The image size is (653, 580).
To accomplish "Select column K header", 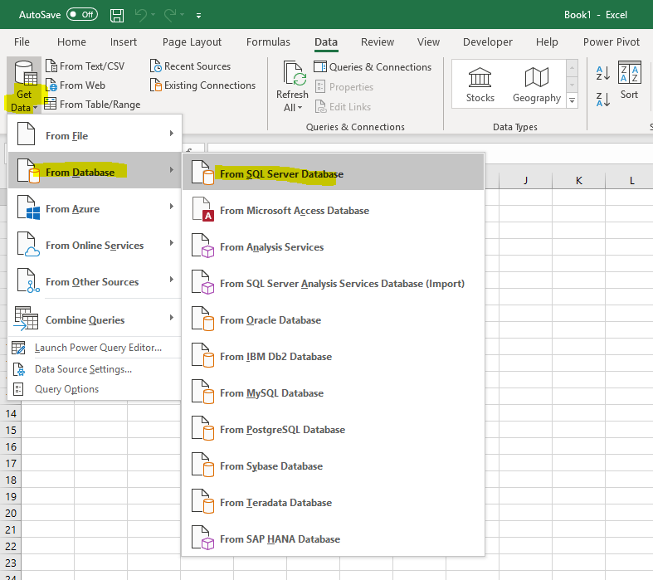I will click(x=578, y=180).
